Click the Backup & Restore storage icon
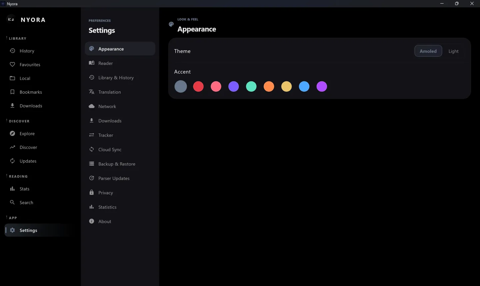Viewport: 480px width, 286px height. (91, 164)
